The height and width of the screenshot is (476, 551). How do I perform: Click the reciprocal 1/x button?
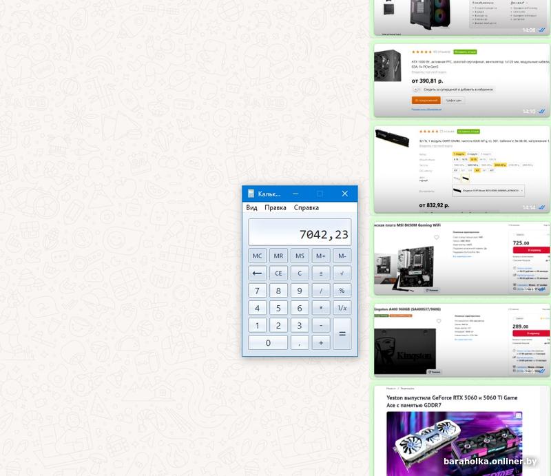pos(342,308)
